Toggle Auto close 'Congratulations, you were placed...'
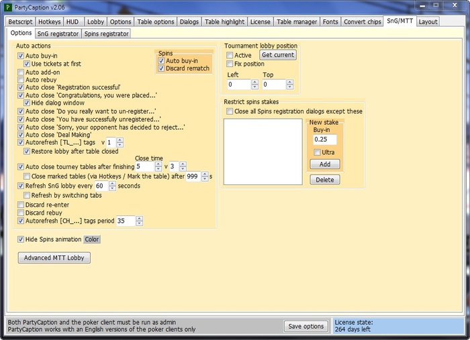This screenshot has width=470, height=340. tap(21, 95)
